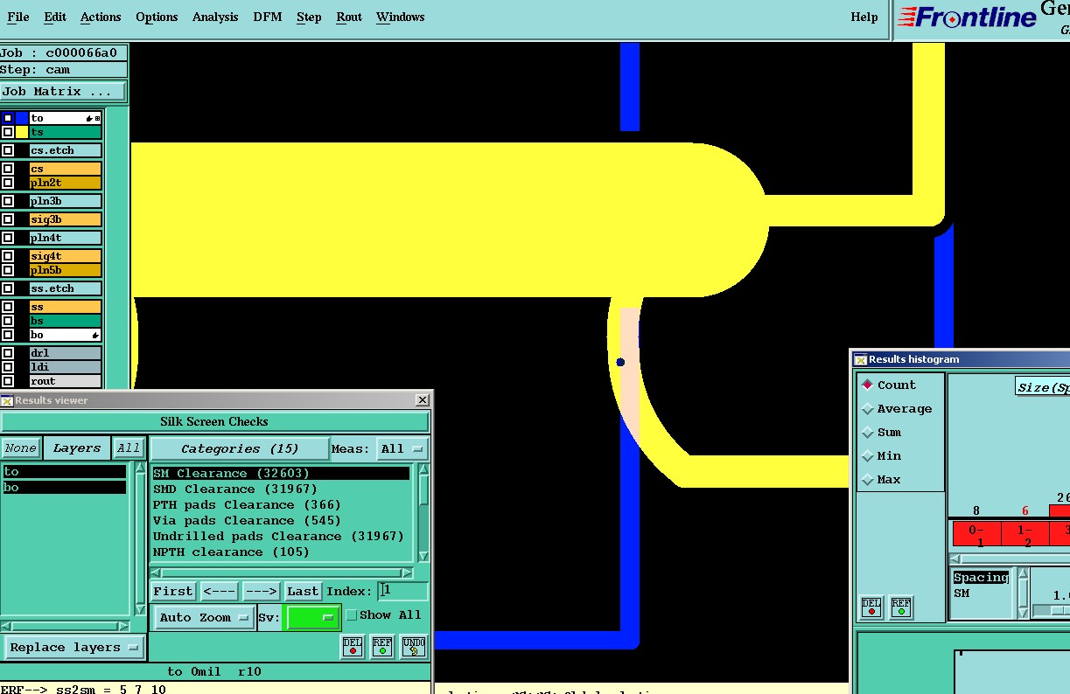
Task: Enable the Show All checkbox
Action: point(352,615)
